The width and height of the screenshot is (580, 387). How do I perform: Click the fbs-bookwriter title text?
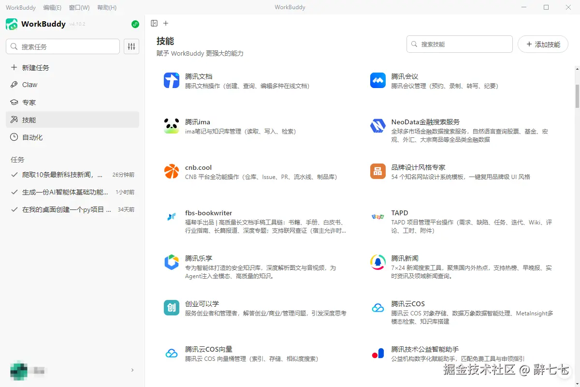click(209, 213)
